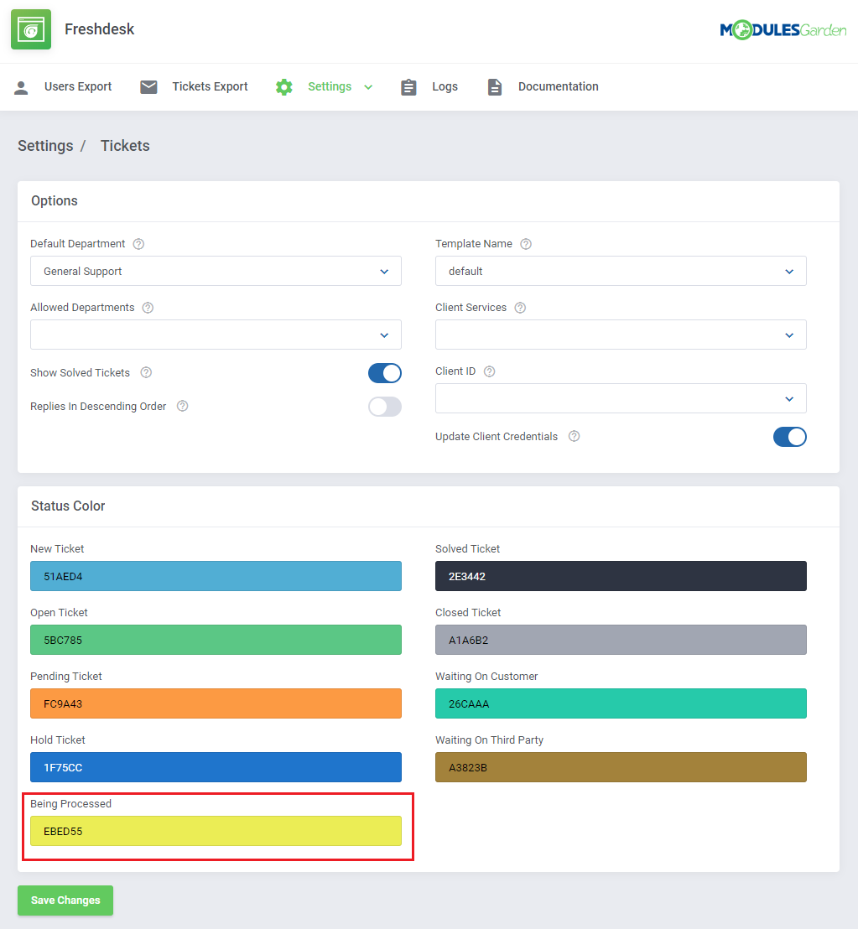Viewport: 858px width, 929px height.
Task: Turn off Update Client Credentials toggle
Action: (x=790, y=437)
